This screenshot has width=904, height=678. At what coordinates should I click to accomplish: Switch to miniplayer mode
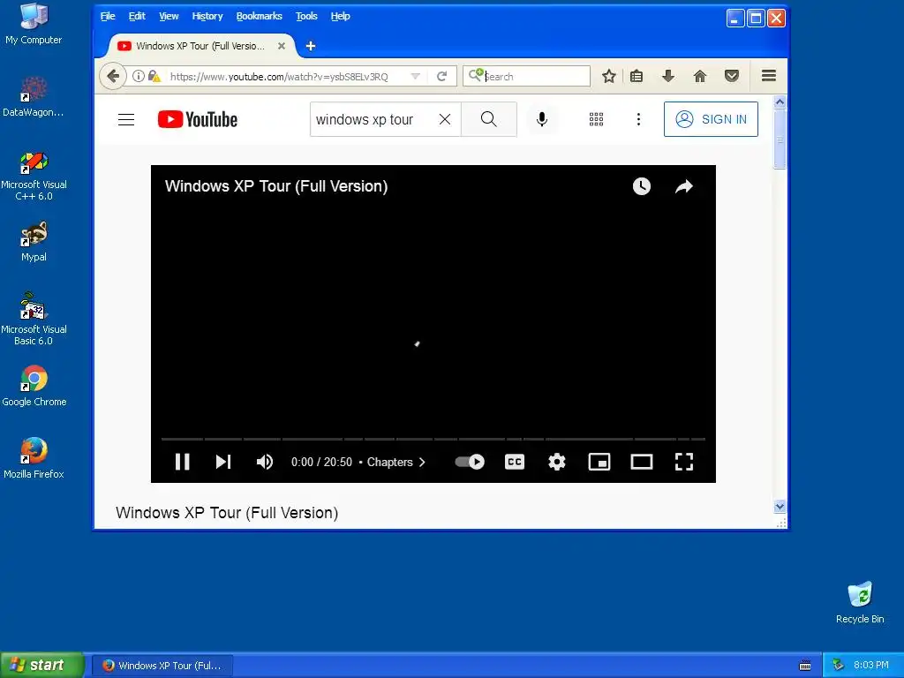(599, 462)
